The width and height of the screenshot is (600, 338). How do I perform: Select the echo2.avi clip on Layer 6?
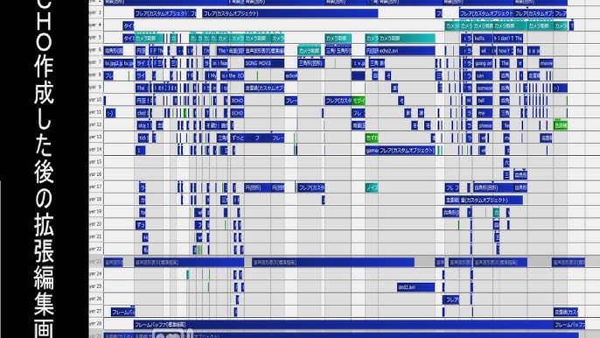point(407,51)
